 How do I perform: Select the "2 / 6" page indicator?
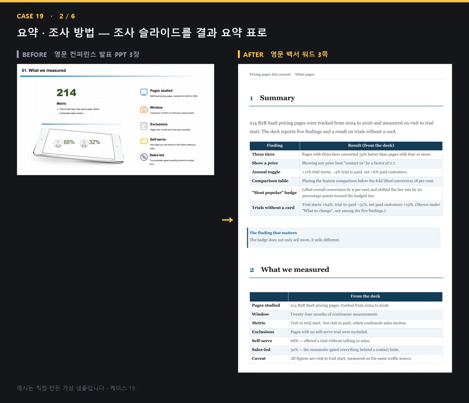pos(67,16)
